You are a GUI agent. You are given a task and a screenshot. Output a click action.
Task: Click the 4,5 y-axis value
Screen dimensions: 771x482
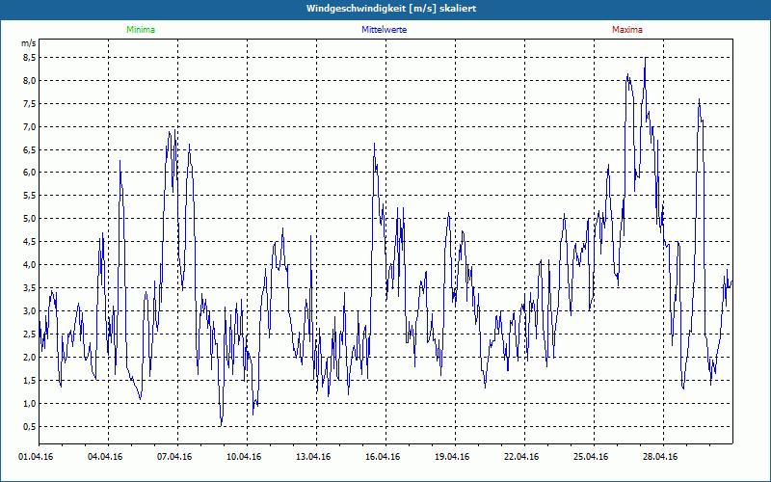tap(30, 242)
